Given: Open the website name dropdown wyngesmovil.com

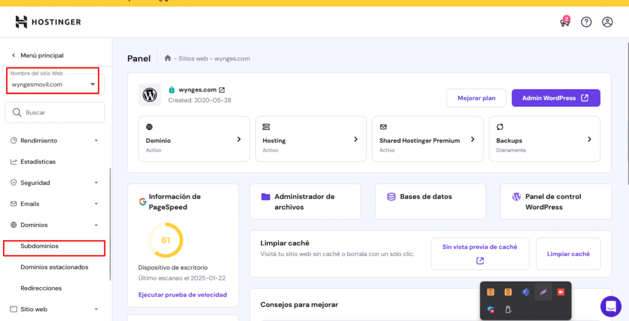Looking at the screenshot, I should [x=55, y=84].
